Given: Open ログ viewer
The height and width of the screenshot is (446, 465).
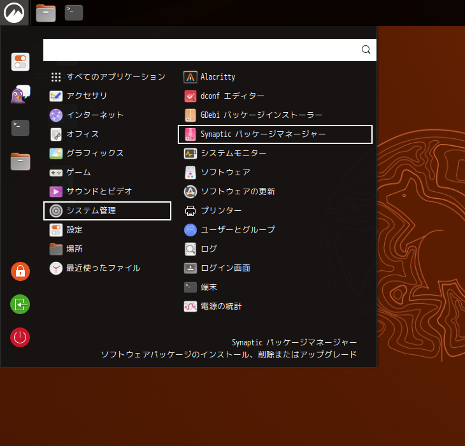Looking at the screenshot, I should 275,248.
